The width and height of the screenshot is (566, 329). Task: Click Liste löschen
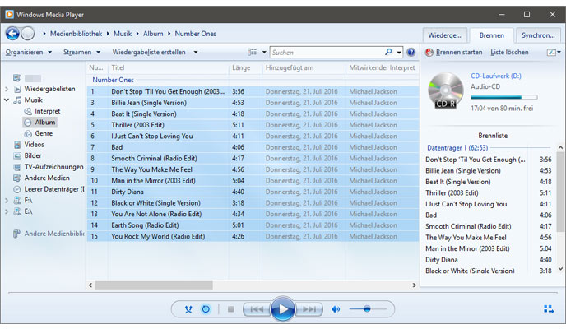click(509, 53)
